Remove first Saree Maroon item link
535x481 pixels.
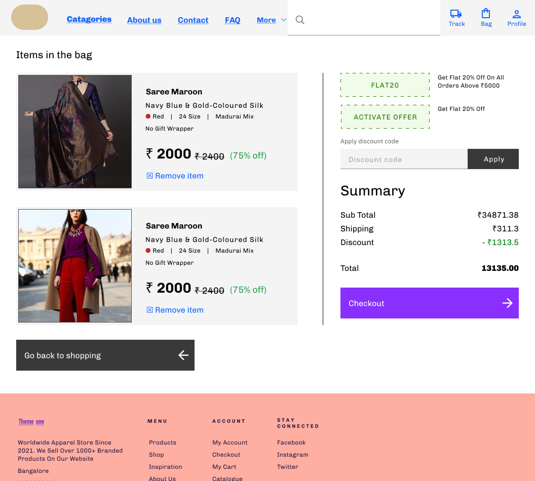point(179,176)
